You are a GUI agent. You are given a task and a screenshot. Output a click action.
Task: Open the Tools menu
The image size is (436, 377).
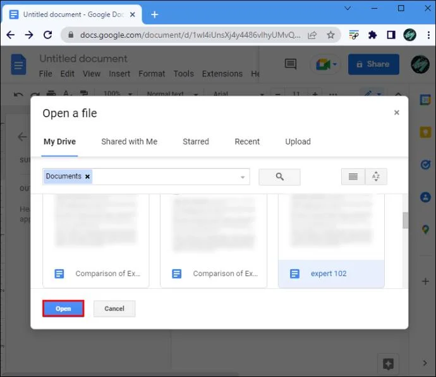tap(183, 74)
